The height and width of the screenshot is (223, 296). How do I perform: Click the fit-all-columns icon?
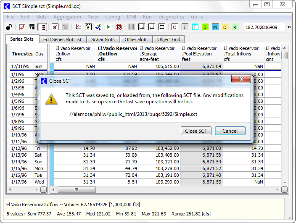pos(162,27)
